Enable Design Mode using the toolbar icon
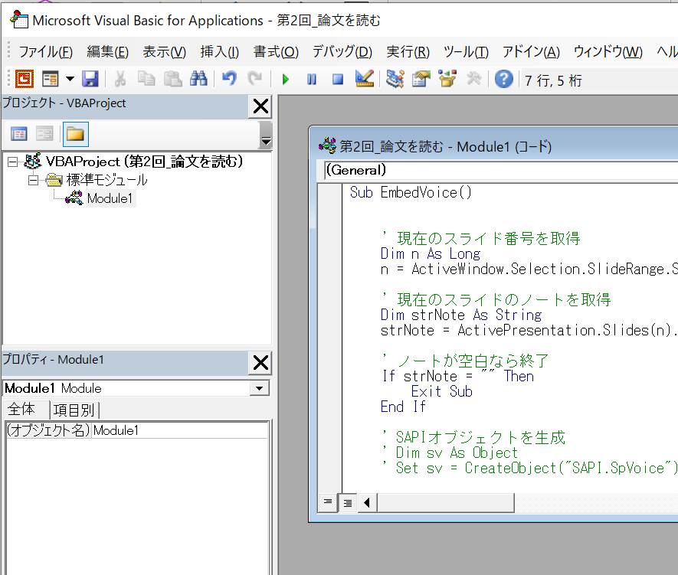678x575 pixels. click(364, 79)
